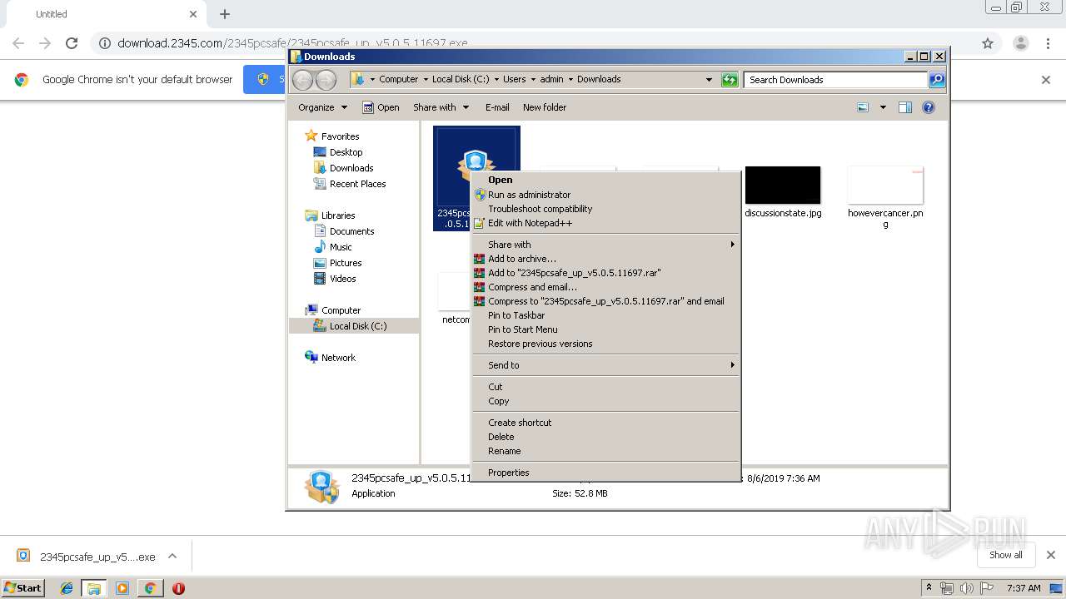Click Add to archive...
Screen dimensions: 1066x599
[605, 259]
